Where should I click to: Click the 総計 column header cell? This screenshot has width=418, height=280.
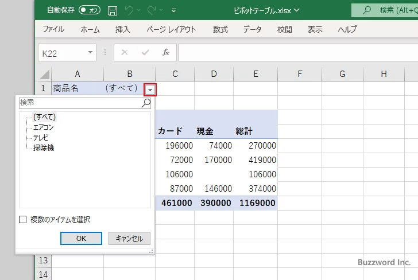(x=256, y=131)
